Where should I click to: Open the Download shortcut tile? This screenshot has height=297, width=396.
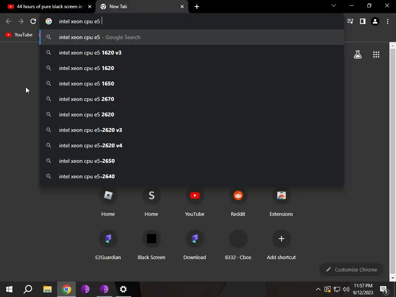195,245
